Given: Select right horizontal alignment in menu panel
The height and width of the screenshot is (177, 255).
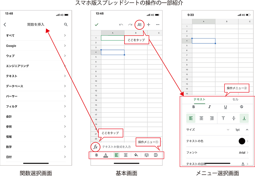Looking at the screenshot, I should tap(212, 118).
